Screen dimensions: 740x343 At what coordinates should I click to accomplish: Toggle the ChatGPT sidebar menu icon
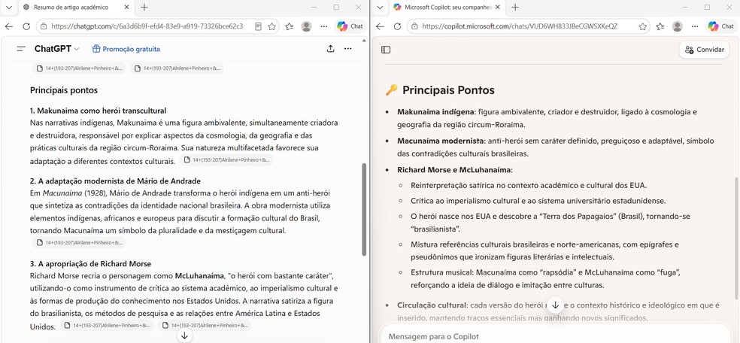pos(21,49)
